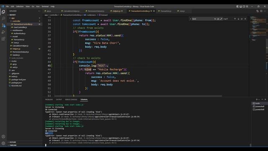The image size is (268, 151).
Task: Open the Selection menu
Action: pos(20,7)
